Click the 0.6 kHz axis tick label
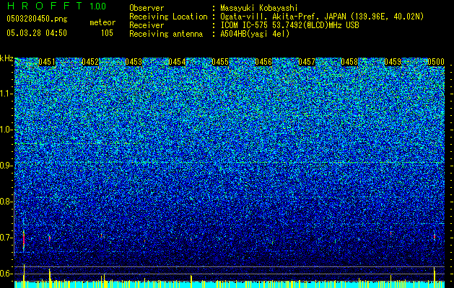This screenshot has width=454, height=288. pos(6,274)
